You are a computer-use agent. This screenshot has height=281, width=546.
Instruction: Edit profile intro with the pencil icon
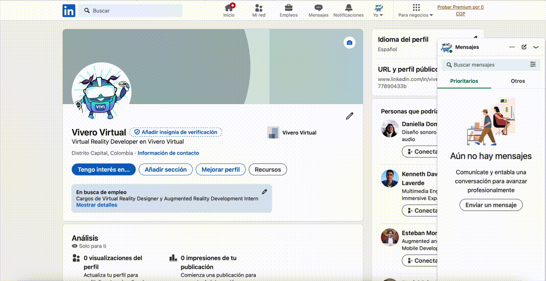coord(349,116)
